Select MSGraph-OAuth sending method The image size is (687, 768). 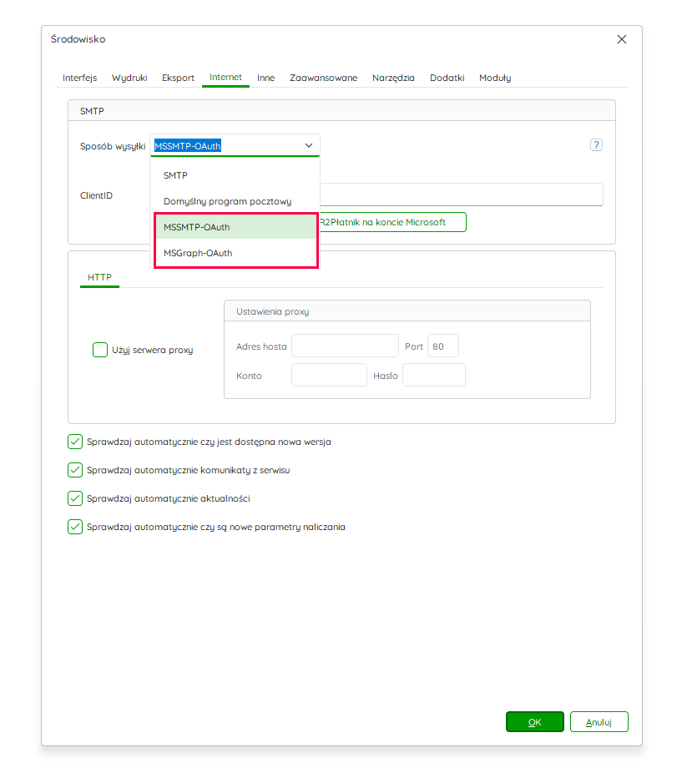tap(235, 253)
